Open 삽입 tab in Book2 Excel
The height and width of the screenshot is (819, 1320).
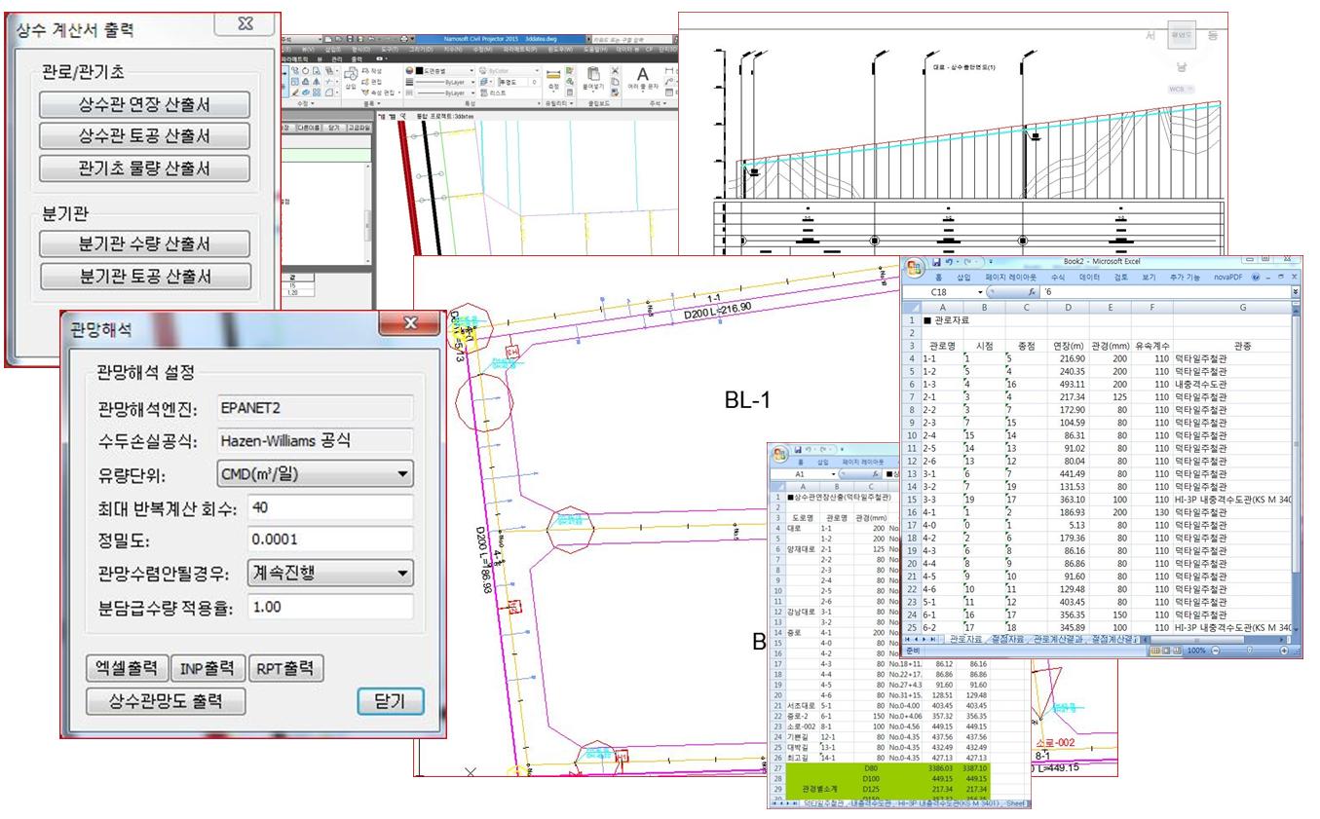tap(963, 277)
